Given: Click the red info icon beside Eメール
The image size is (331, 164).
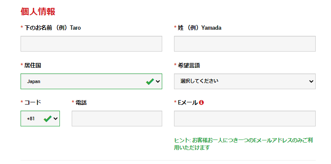Looking at the screenshot, I should [x=202, y=103].
